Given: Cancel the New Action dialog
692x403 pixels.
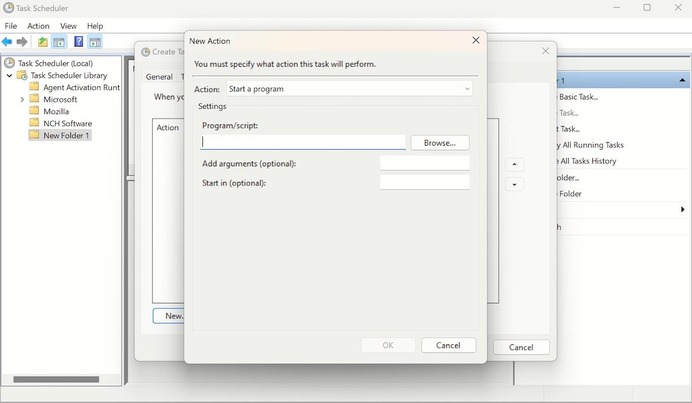Looking at the screenshot, I should click(449, 345).
